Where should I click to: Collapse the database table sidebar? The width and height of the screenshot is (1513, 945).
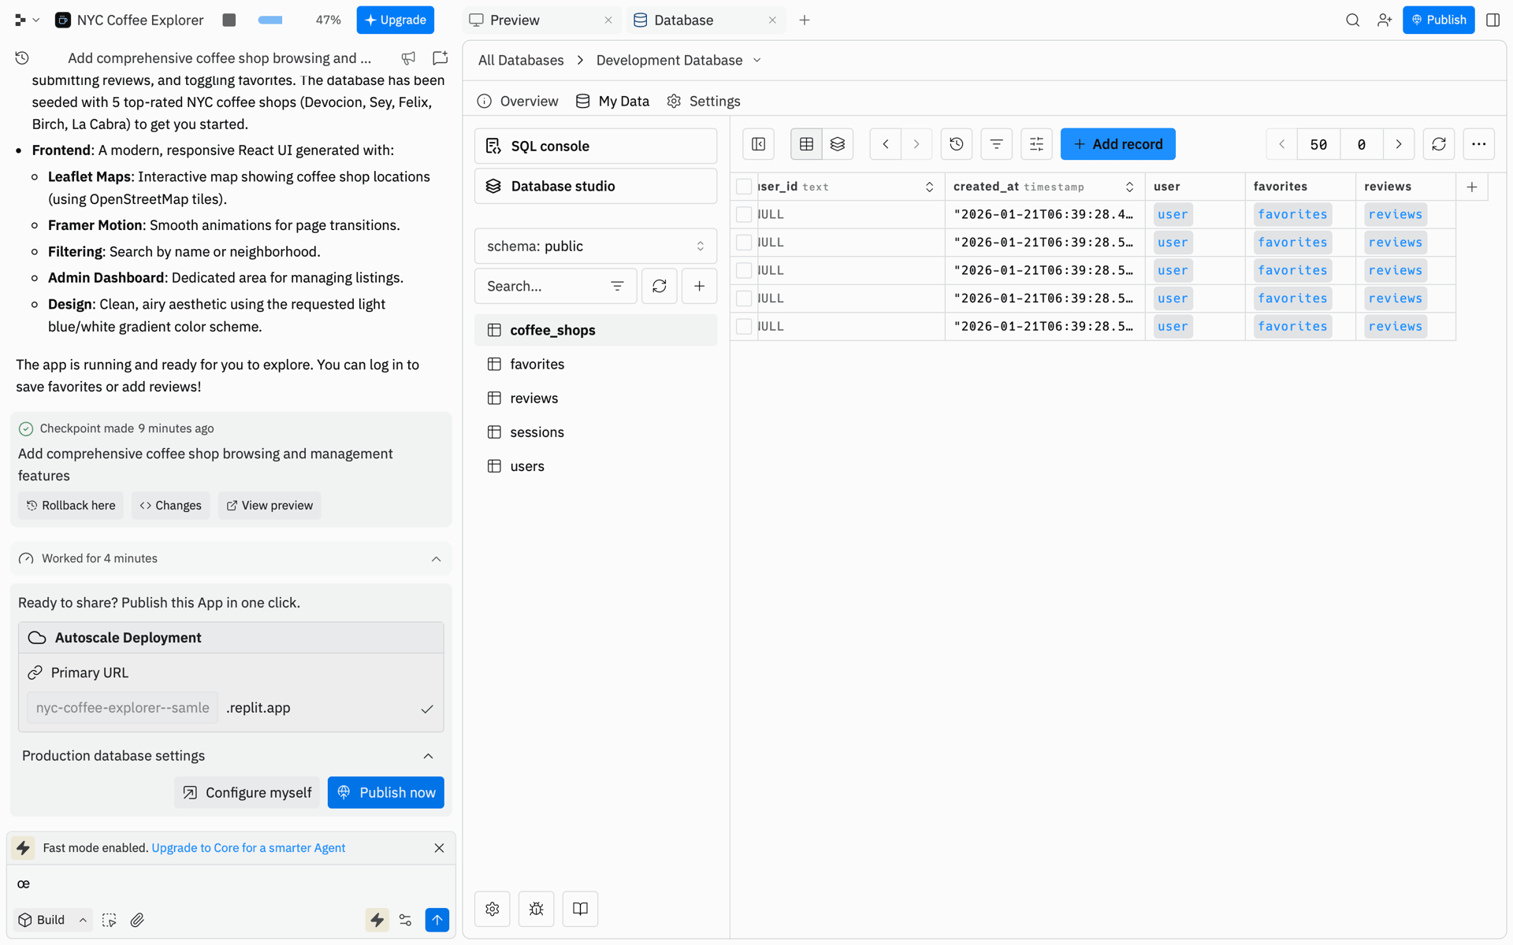(758, 144)
